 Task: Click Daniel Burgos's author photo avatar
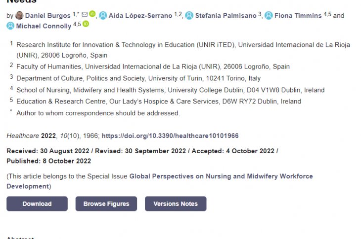[x=19, y=16]
